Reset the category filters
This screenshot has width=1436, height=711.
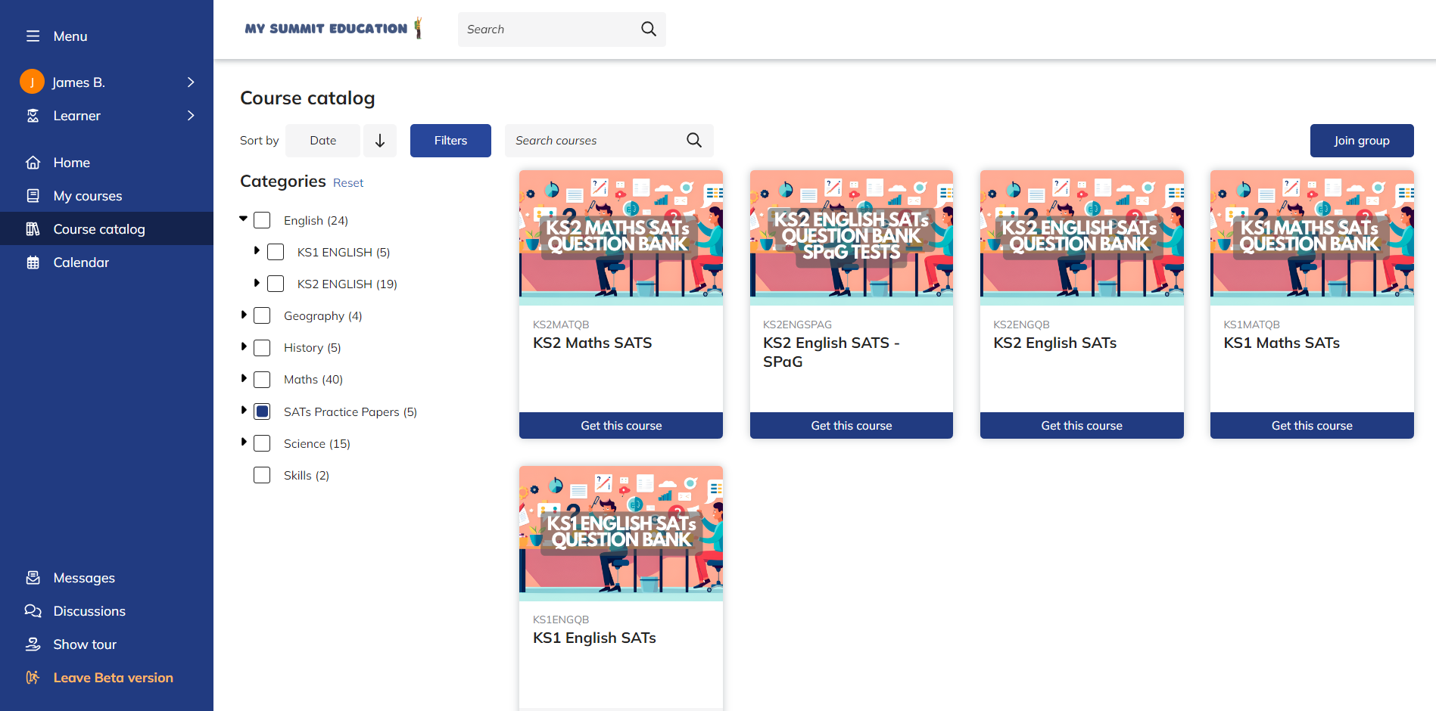tap(348, 183)
